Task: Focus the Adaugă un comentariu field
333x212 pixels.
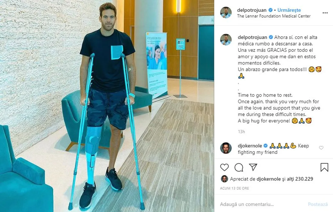Action: click(261, 204)
